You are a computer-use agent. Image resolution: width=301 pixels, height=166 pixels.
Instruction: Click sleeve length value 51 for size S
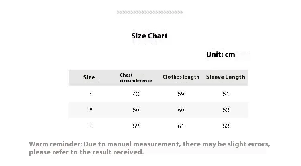226,94
